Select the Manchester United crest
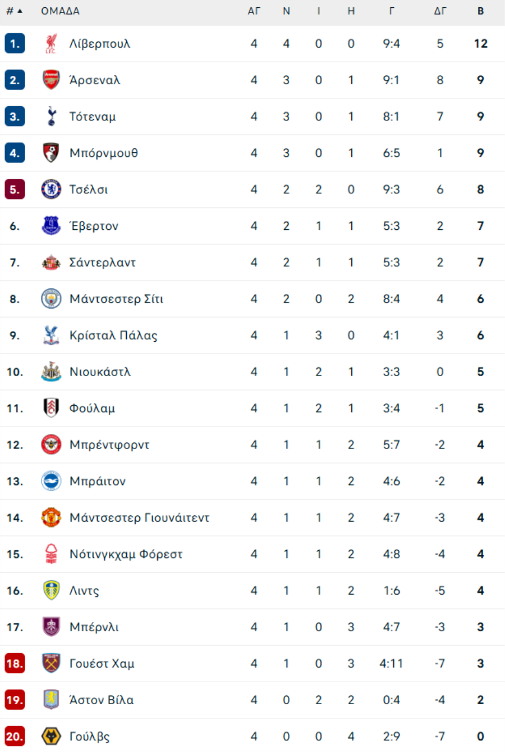This screenshot has width=505, height=752. 51,518
